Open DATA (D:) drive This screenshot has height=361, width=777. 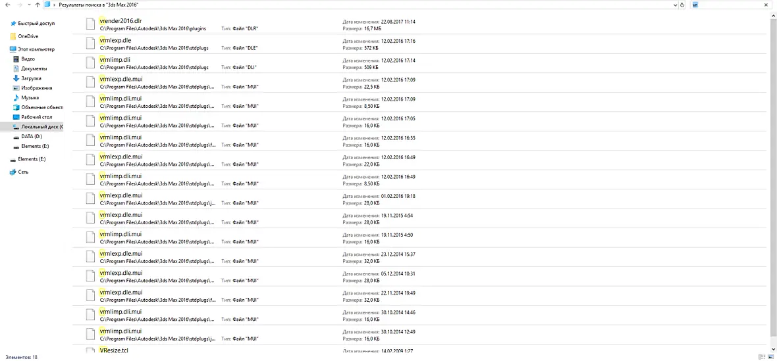click(31, 137)
